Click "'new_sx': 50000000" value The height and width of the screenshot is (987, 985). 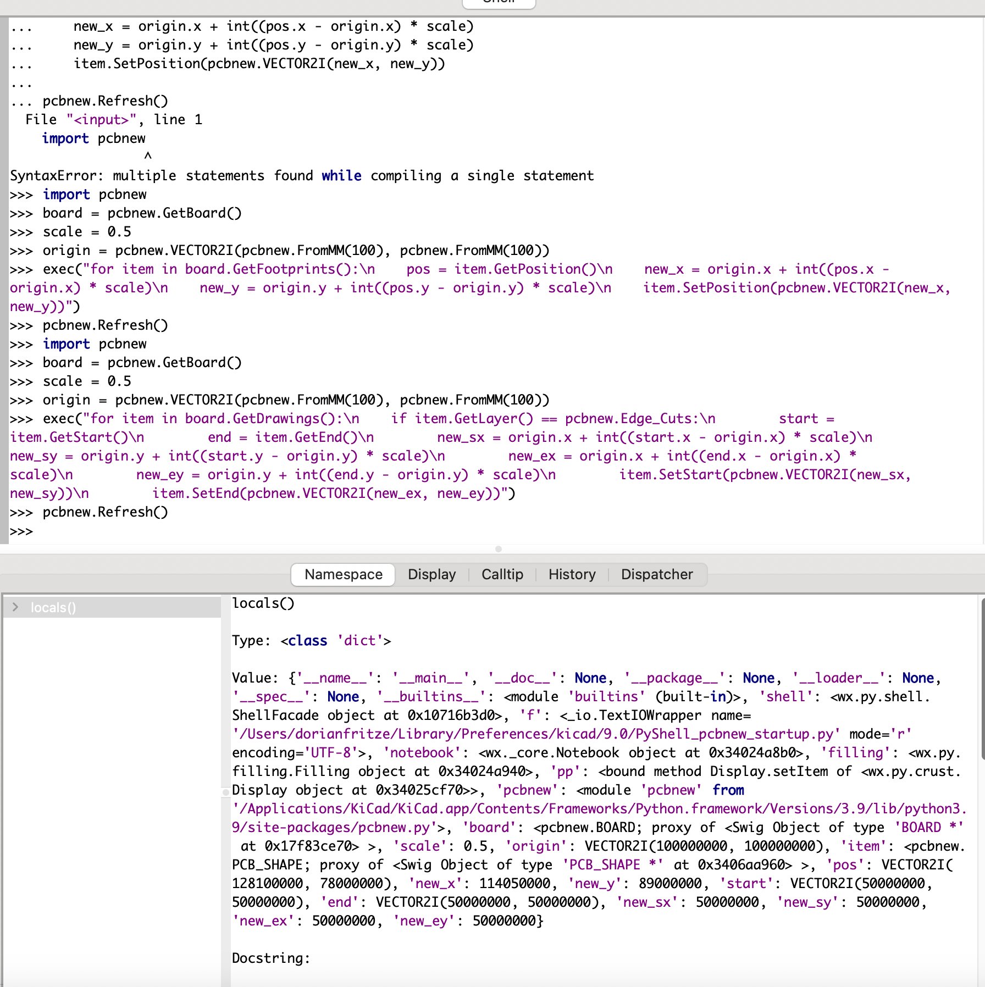pyautogui.click(x=687, y=902)
